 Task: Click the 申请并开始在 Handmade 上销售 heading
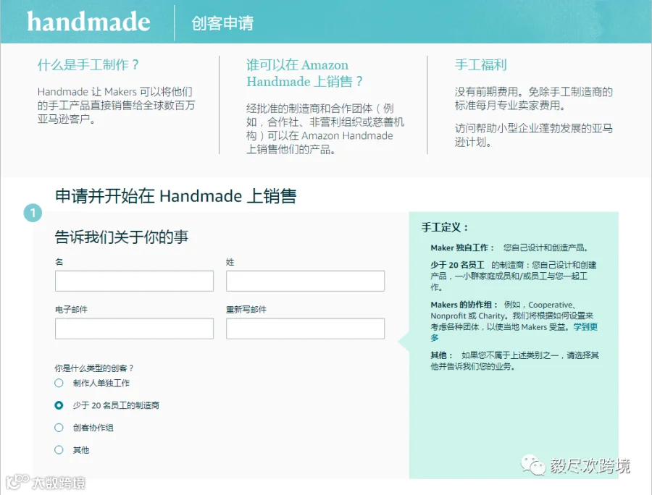click(175, 196)
